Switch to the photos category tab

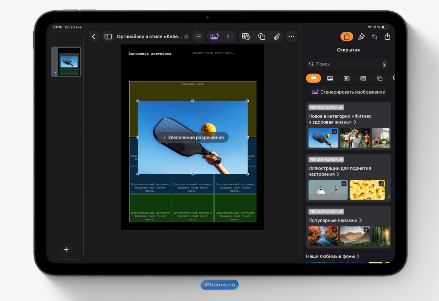330,78
